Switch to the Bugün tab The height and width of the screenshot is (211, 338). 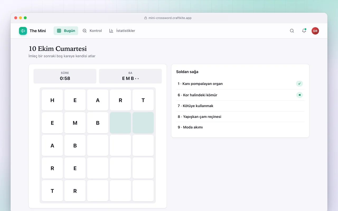pyautogui.click(x=66, y=31)
